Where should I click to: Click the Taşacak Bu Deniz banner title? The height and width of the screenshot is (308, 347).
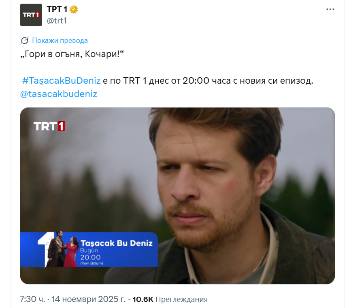pos(117,243)
